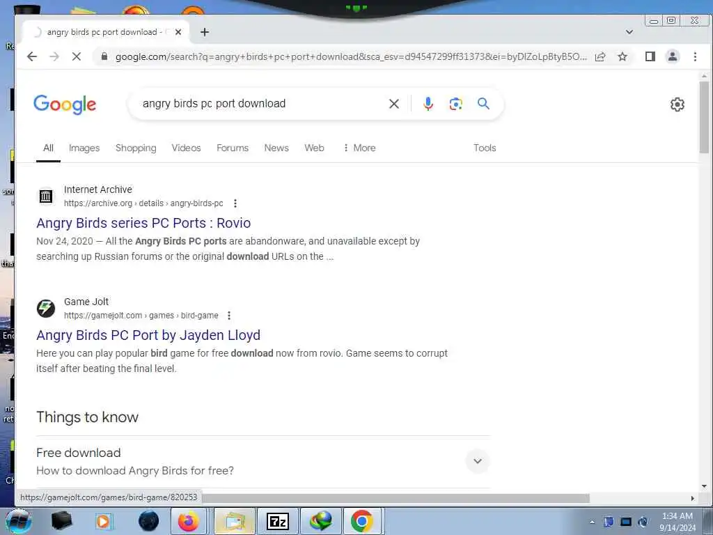Click the Game Jolt favicon
The height and width of the screenshot is (535, 713).
point(45,309)
